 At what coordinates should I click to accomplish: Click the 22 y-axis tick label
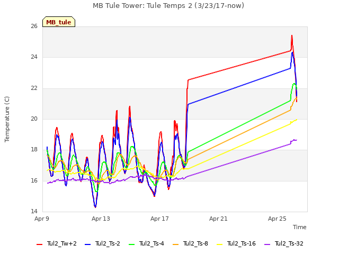coord(34,88)
